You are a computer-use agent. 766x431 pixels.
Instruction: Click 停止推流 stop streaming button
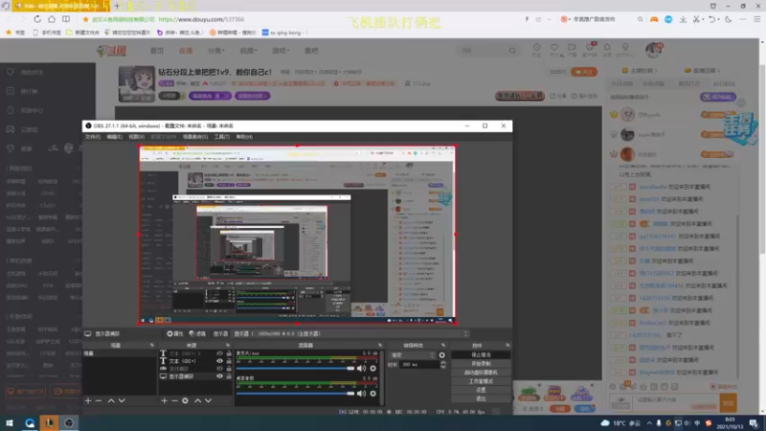(x=481, y=354)
